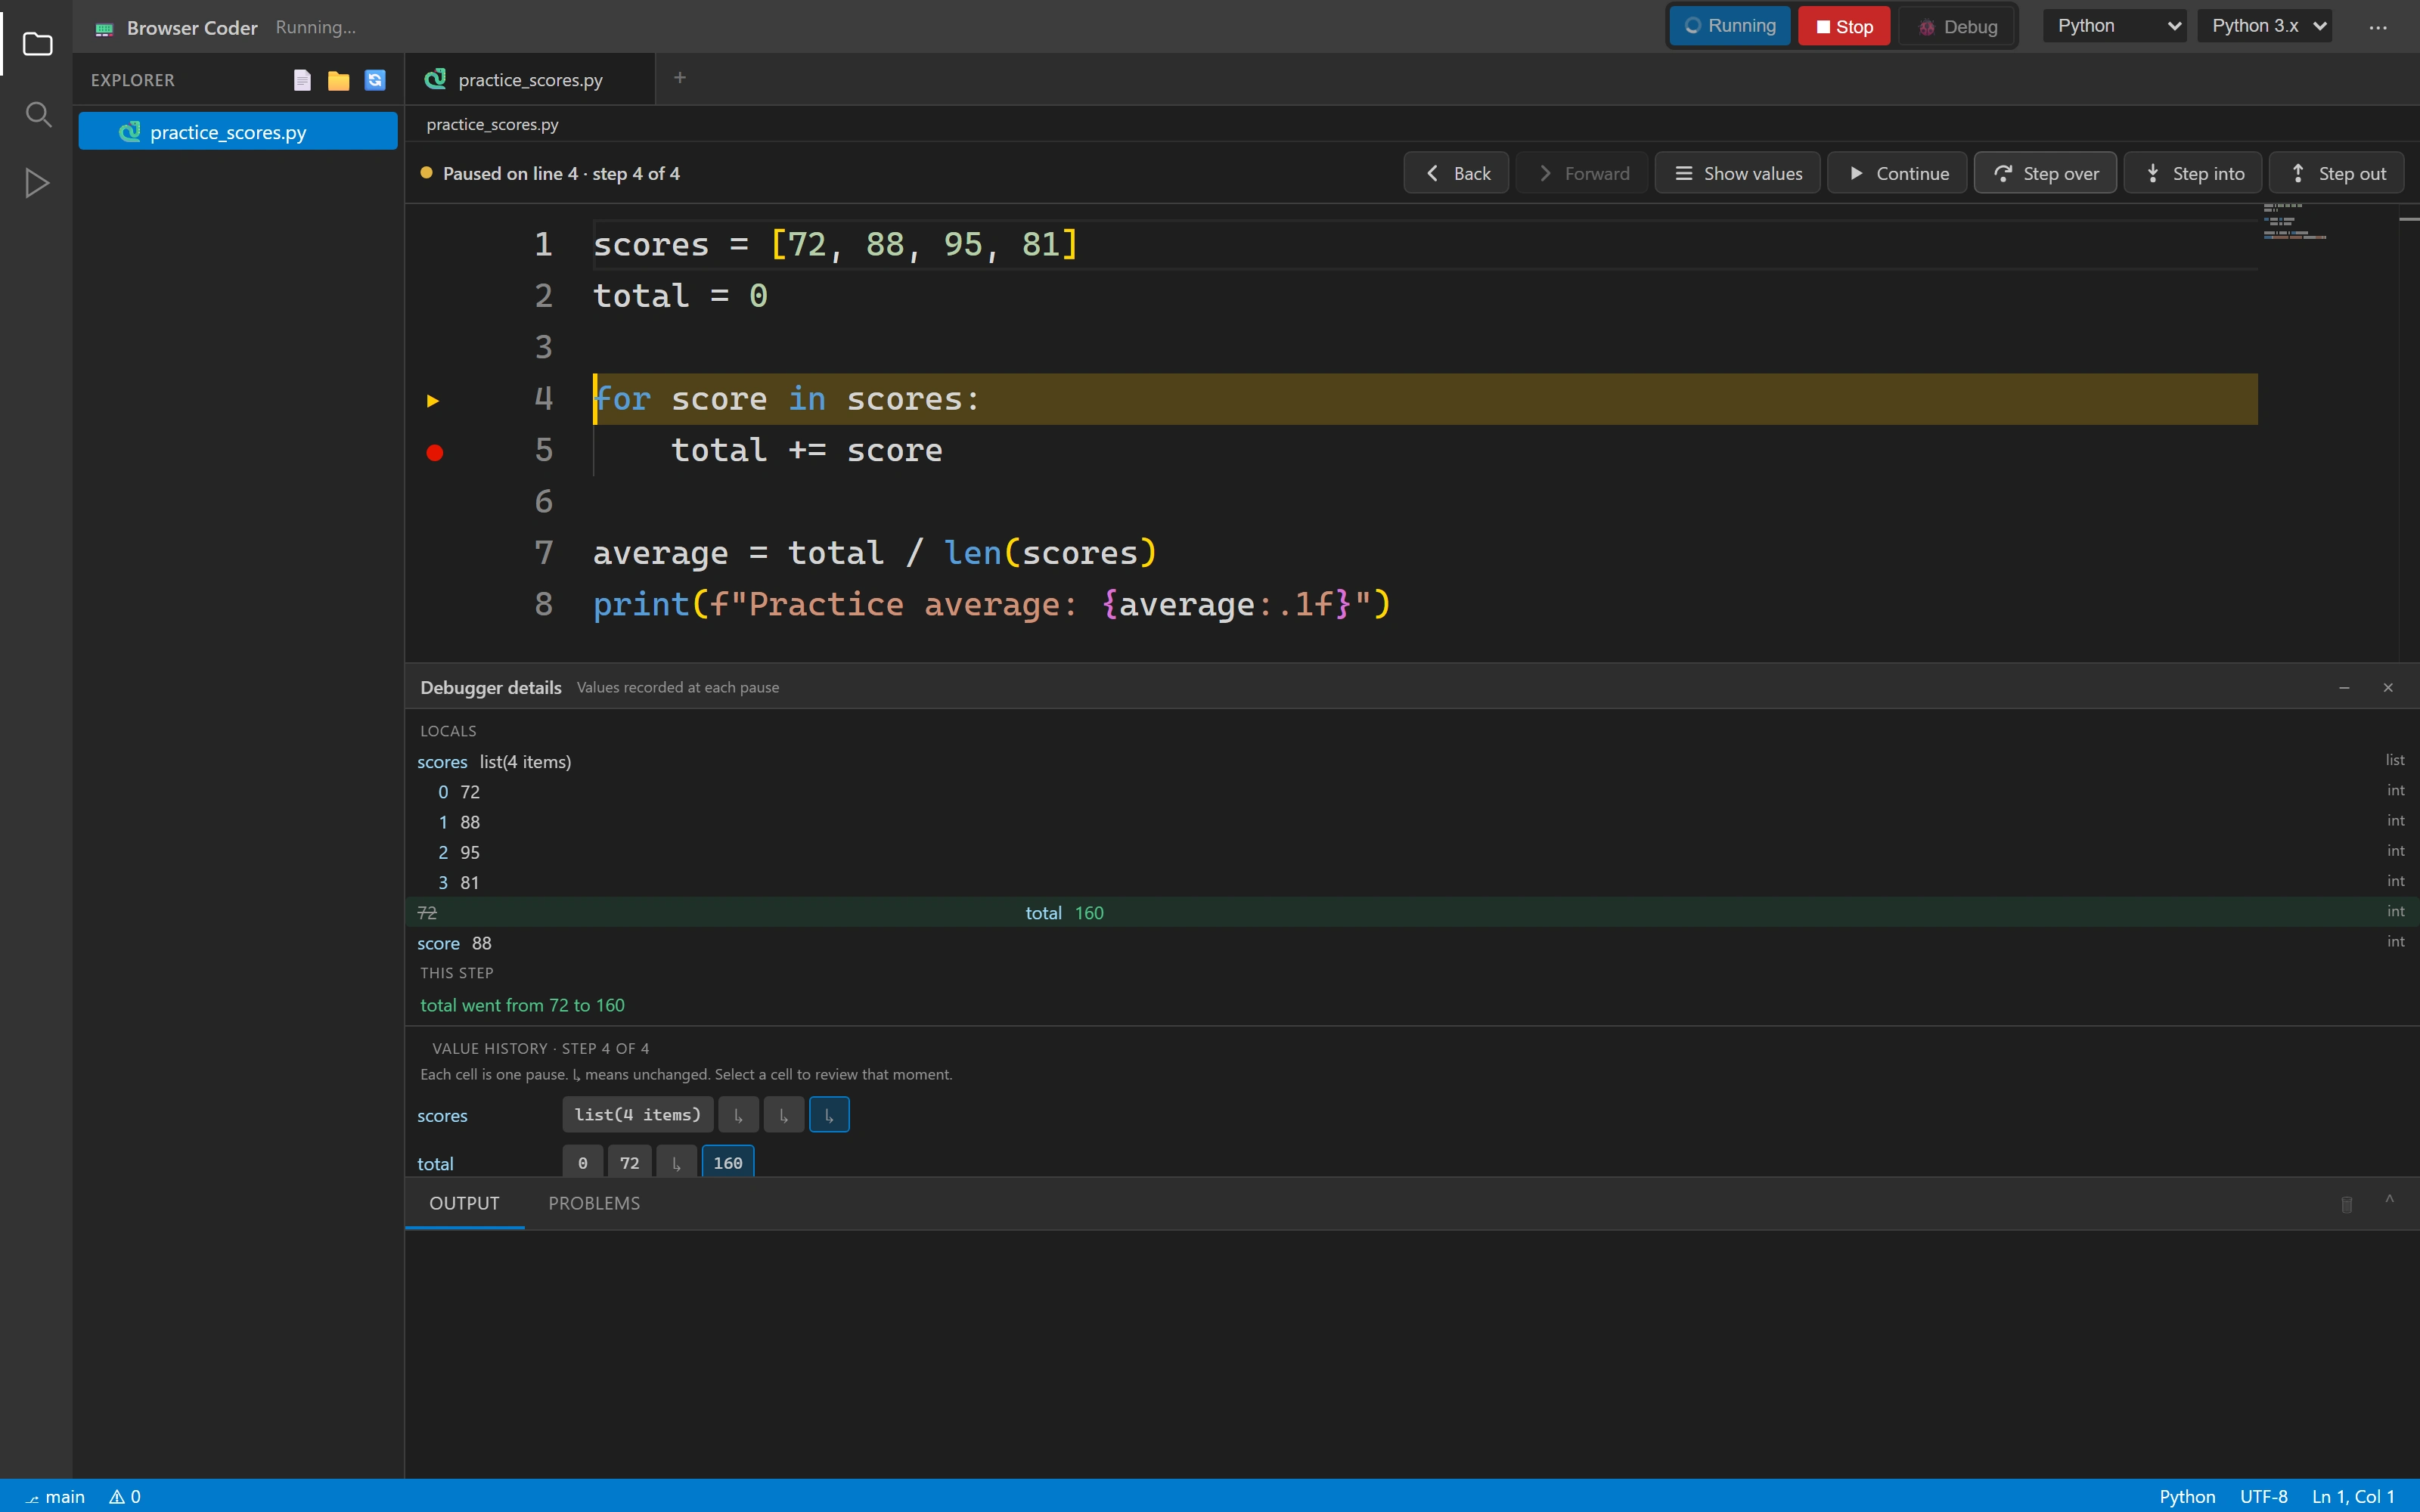Select the Python language dropdown
Image resolution: width=2420 pixels, height=1512 pixels.
[2114, 26]
